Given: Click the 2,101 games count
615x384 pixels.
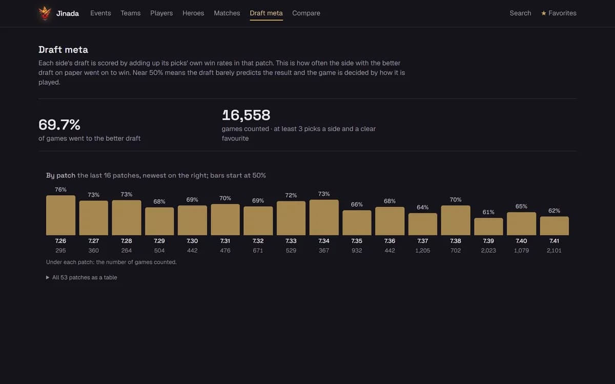Looking at the screenshot, I should click(x=555, y=250).
